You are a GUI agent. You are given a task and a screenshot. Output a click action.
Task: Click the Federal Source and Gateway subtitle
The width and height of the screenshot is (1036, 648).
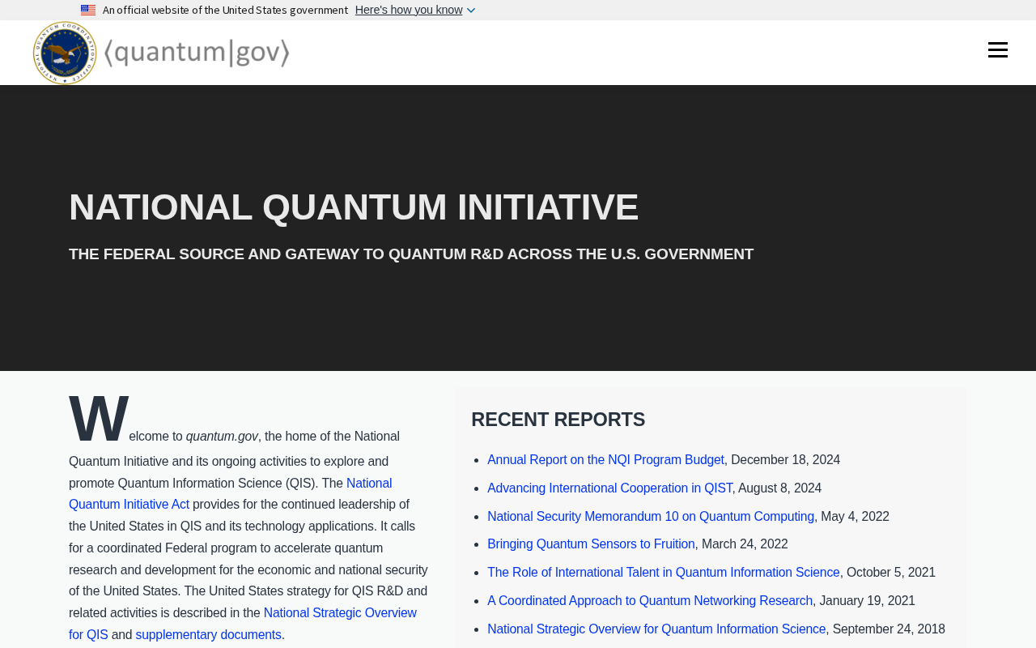pyautogui.click(x=411, y=254)
